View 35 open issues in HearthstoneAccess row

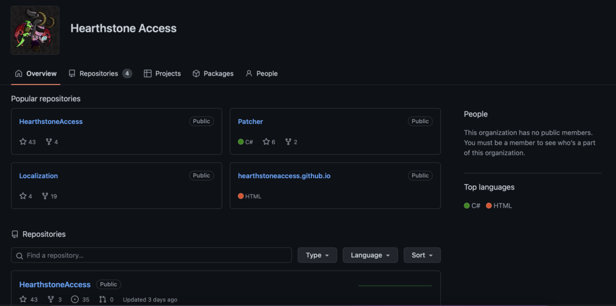(x=80, y=300)
